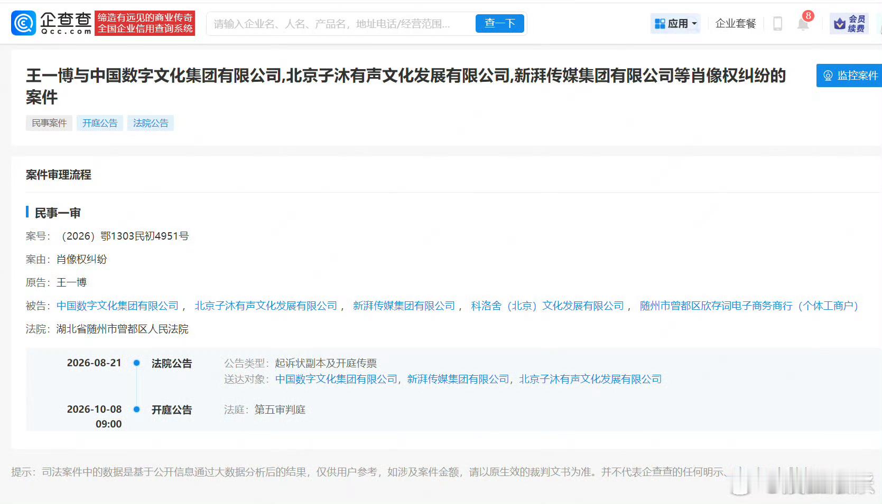882x504 pixels.
Task: Open the mobile phone app icon
Action: pos(777,24)
